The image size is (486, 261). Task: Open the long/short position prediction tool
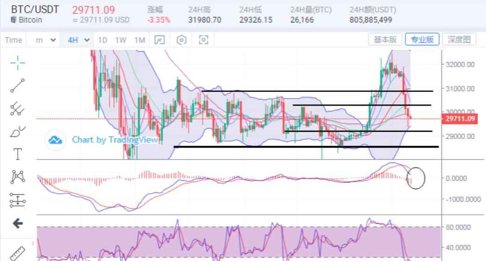click(17, 200)
